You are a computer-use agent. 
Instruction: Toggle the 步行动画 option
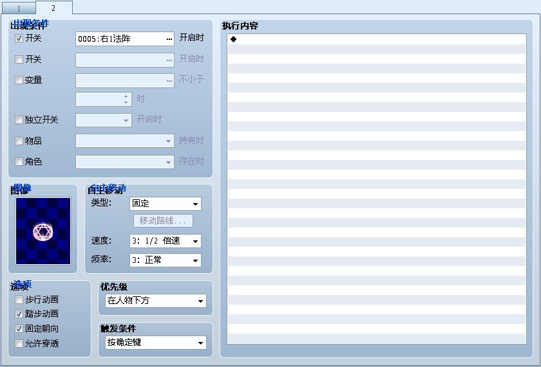point(19,300)
